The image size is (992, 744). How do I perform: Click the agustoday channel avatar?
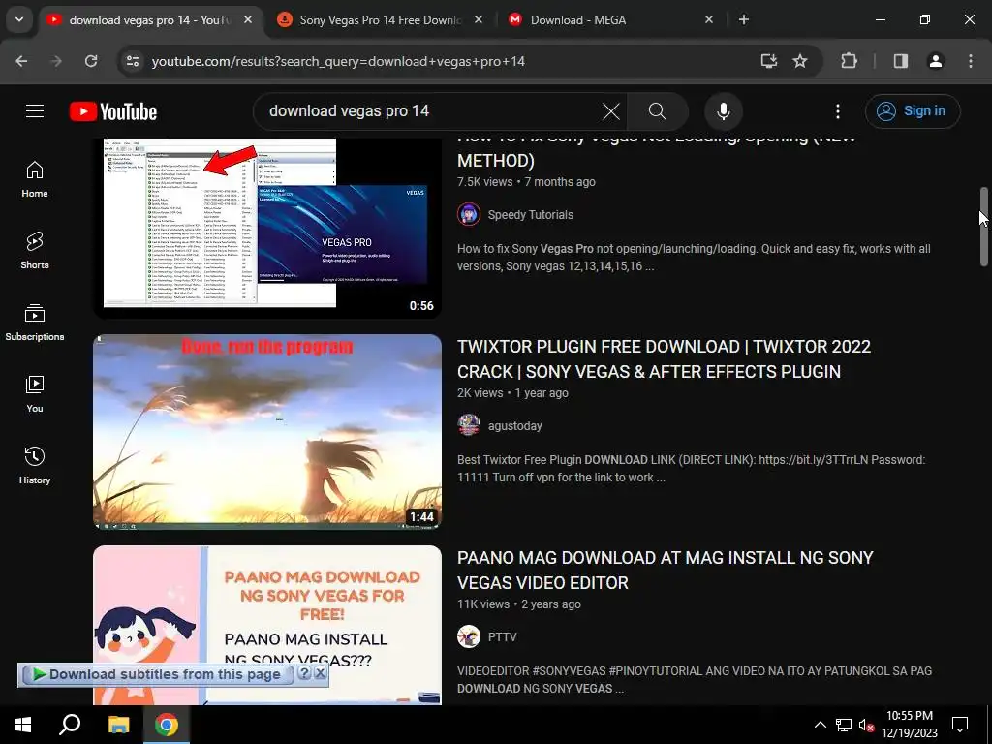469,425
